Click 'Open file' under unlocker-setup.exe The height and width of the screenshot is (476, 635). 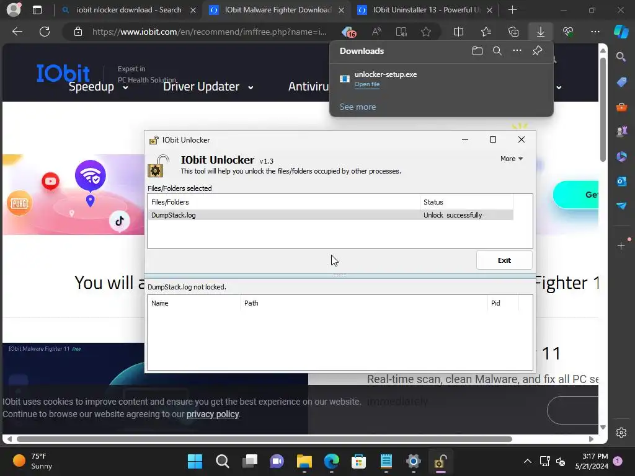point(367,84)
